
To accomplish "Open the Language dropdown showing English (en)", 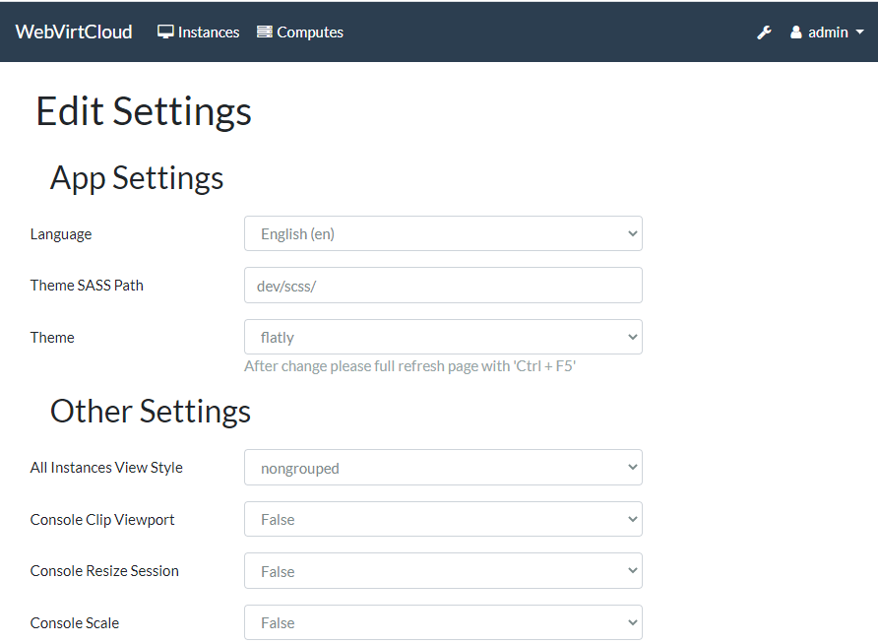I will pyautogui.click(x=443, y=234).
